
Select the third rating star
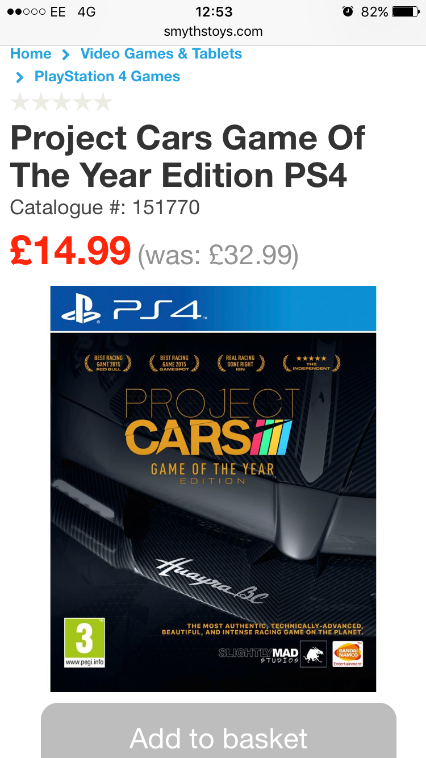click(61, 102)
